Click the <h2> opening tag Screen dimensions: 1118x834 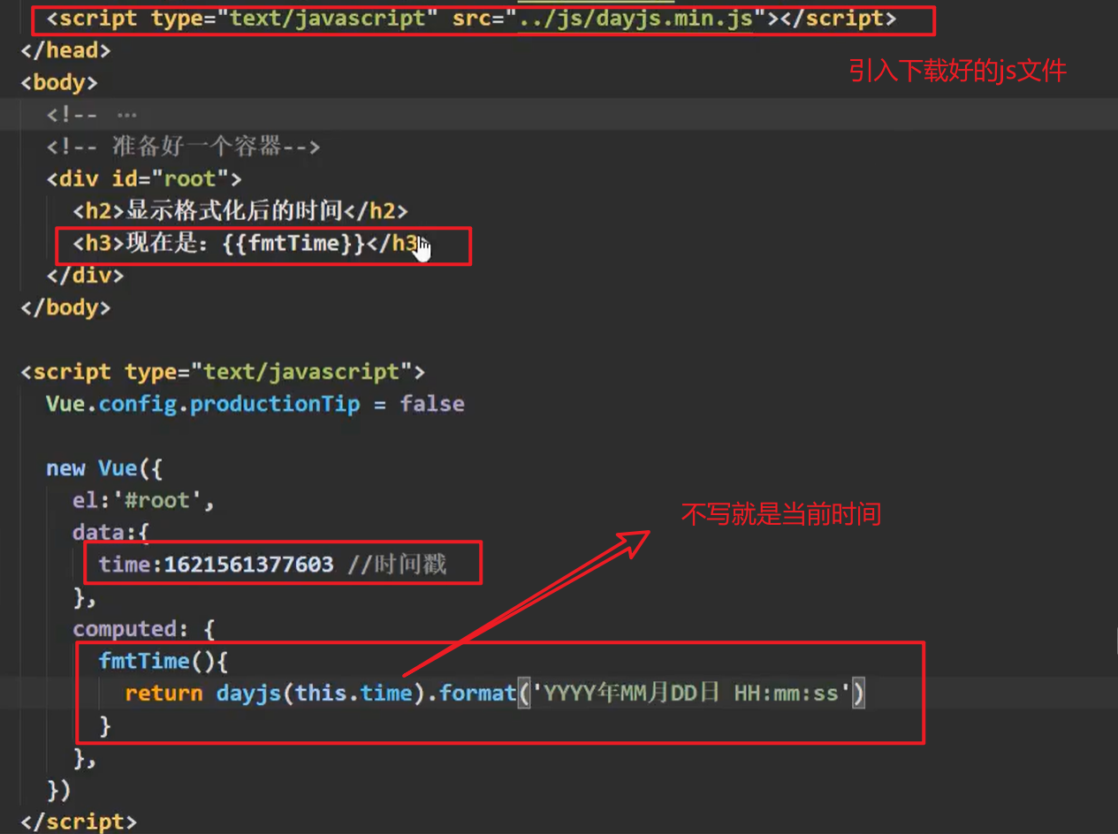click(99, 211)
